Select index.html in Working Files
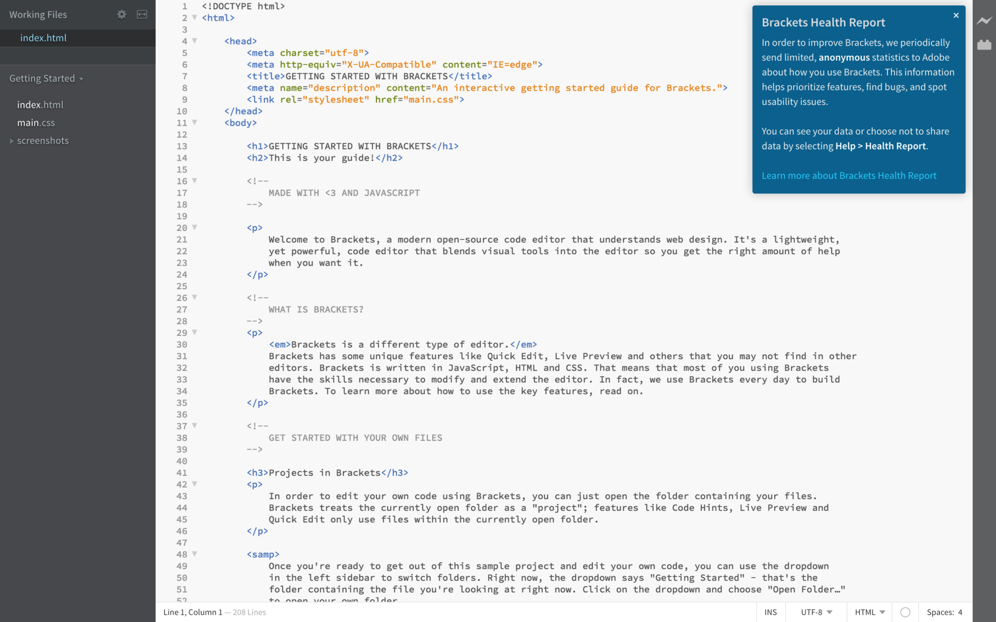996x622 pixels. point(44,38)
